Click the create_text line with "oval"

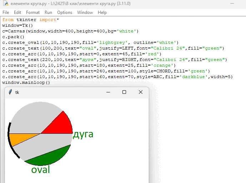click(x=113, y=48)
